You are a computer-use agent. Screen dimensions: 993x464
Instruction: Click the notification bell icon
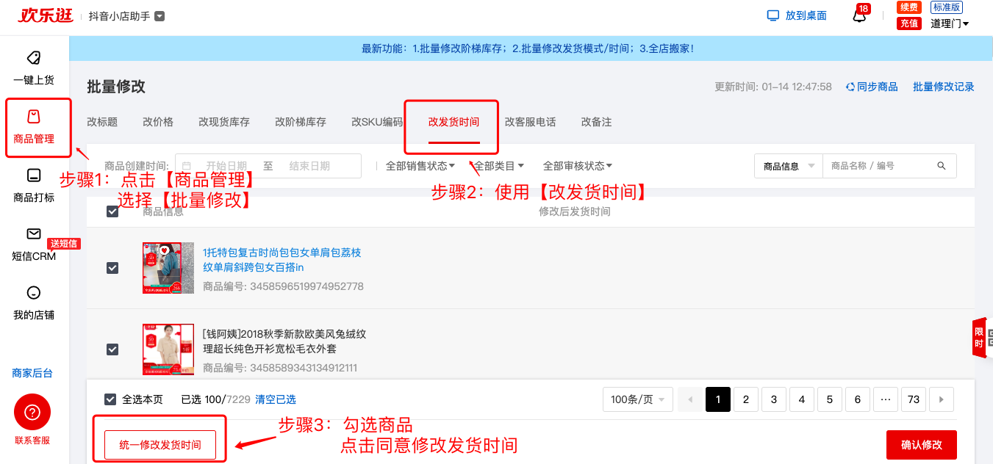click(859, 16)
